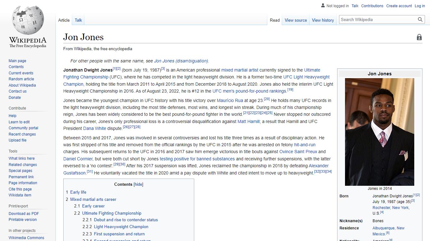Open Current events sidebar link
Screen dimensions: 430x241
coord(21,73)
